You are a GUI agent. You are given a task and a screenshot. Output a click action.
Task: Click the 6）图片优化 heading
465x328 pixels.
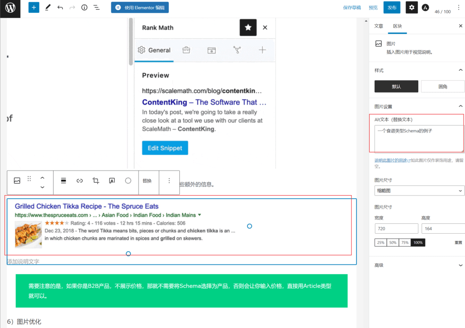coord(24,322)
